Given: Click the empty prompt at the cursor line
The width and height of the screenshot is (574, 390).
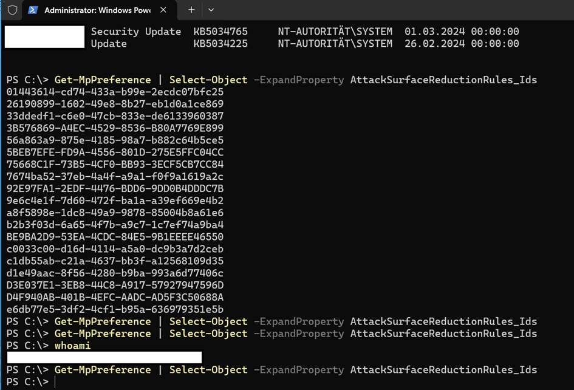Looking at the screenshot, I should (55, 382).
